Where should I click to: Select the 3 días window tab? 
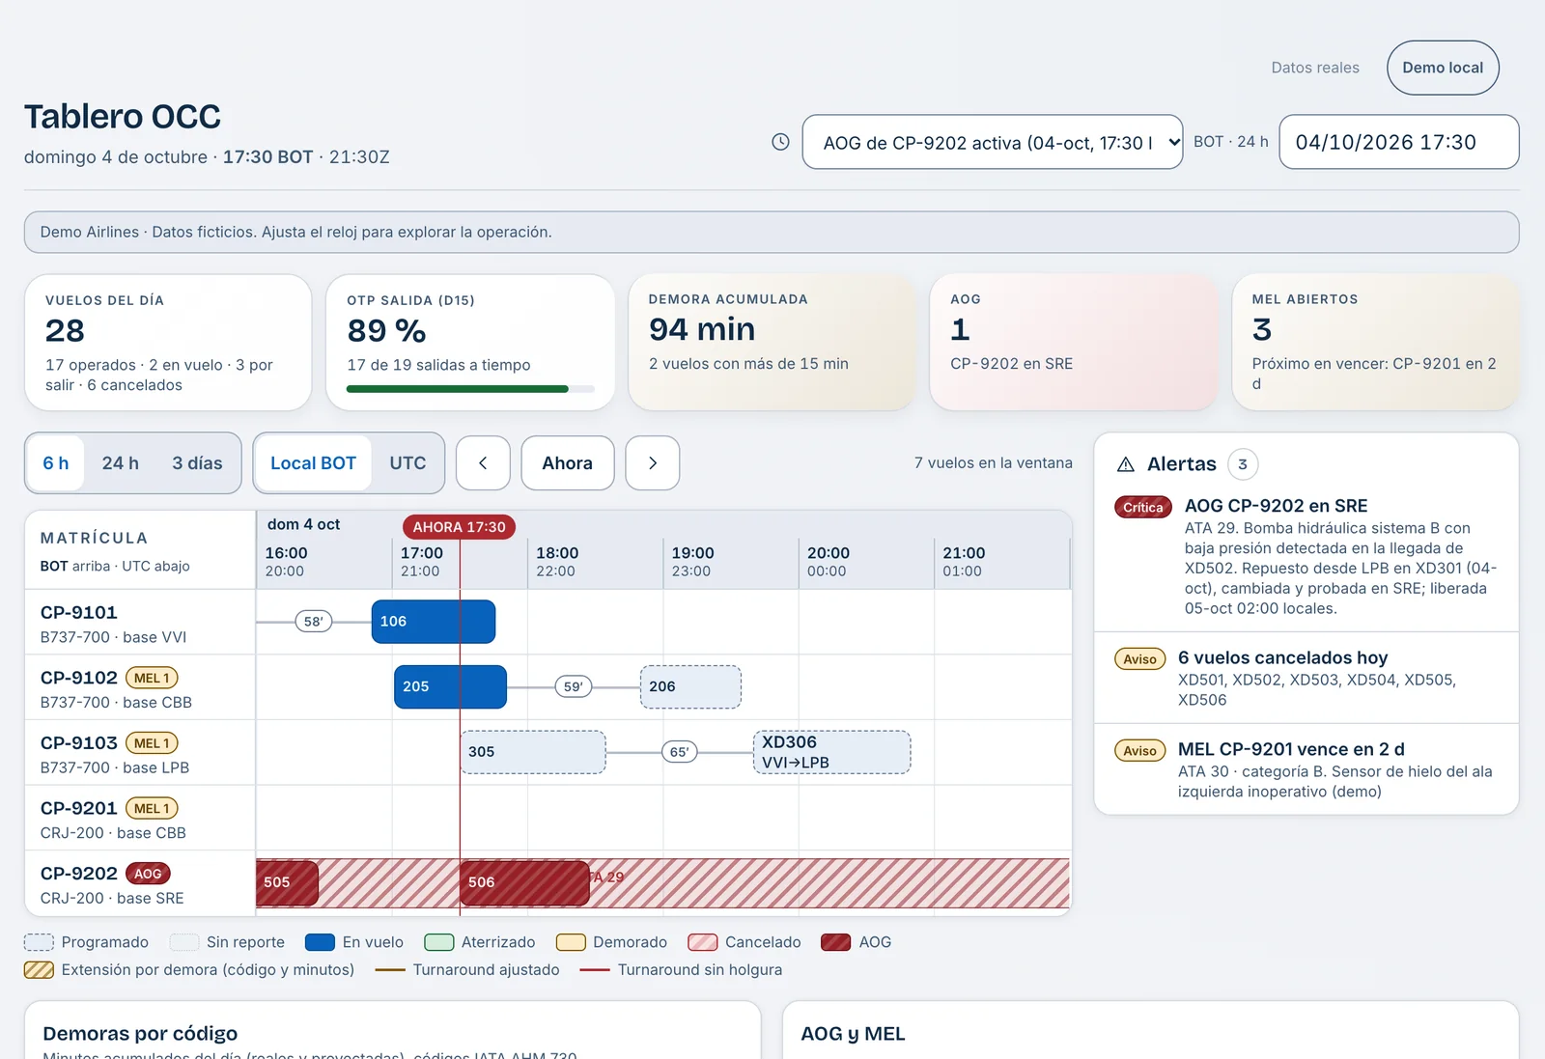197,463
